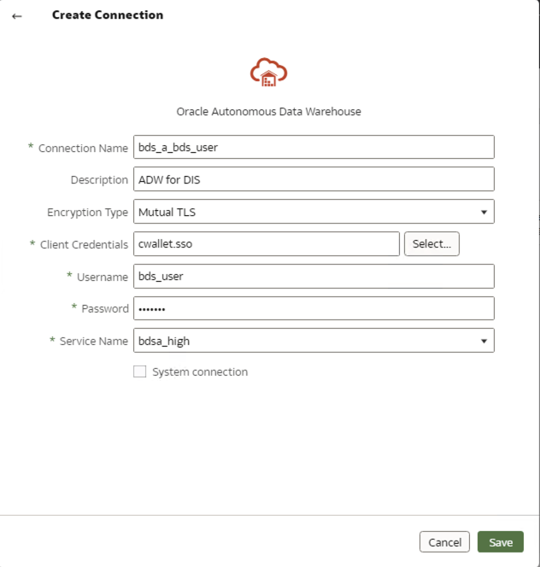Click the 'Client Credentials' label
Screen dimensions: 540x567
tap(84, 244)
